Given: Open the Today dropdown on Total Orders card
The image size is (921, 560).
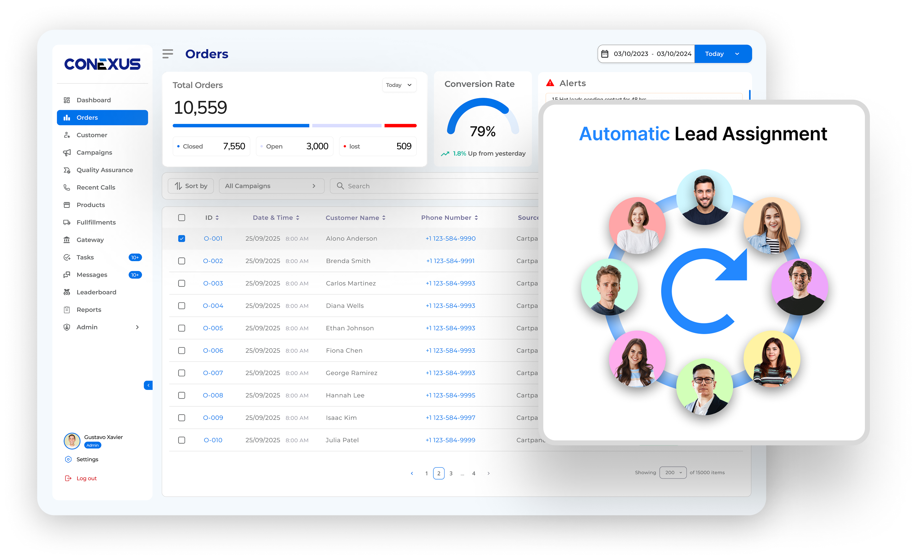Looking at the screenshot, I should pos(399,85).
